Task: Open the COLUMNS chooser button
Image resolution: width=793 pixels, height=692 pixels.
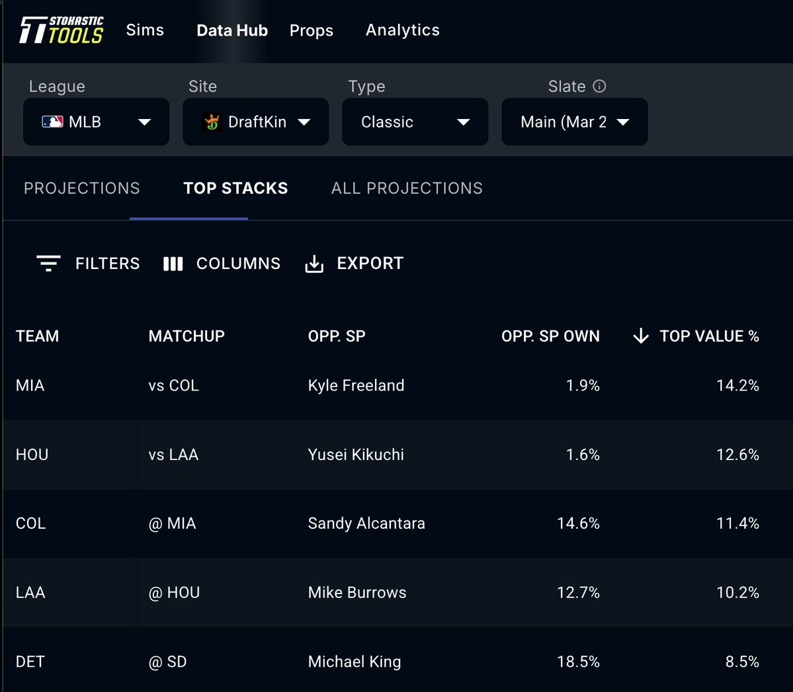Action: [x=222, y=263]
